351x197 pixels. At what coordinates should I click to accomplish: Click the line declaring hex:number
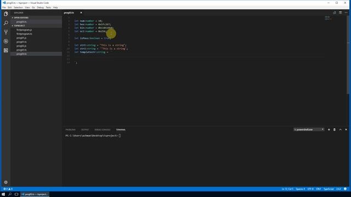pyautogui.click(x=93, y=24)
